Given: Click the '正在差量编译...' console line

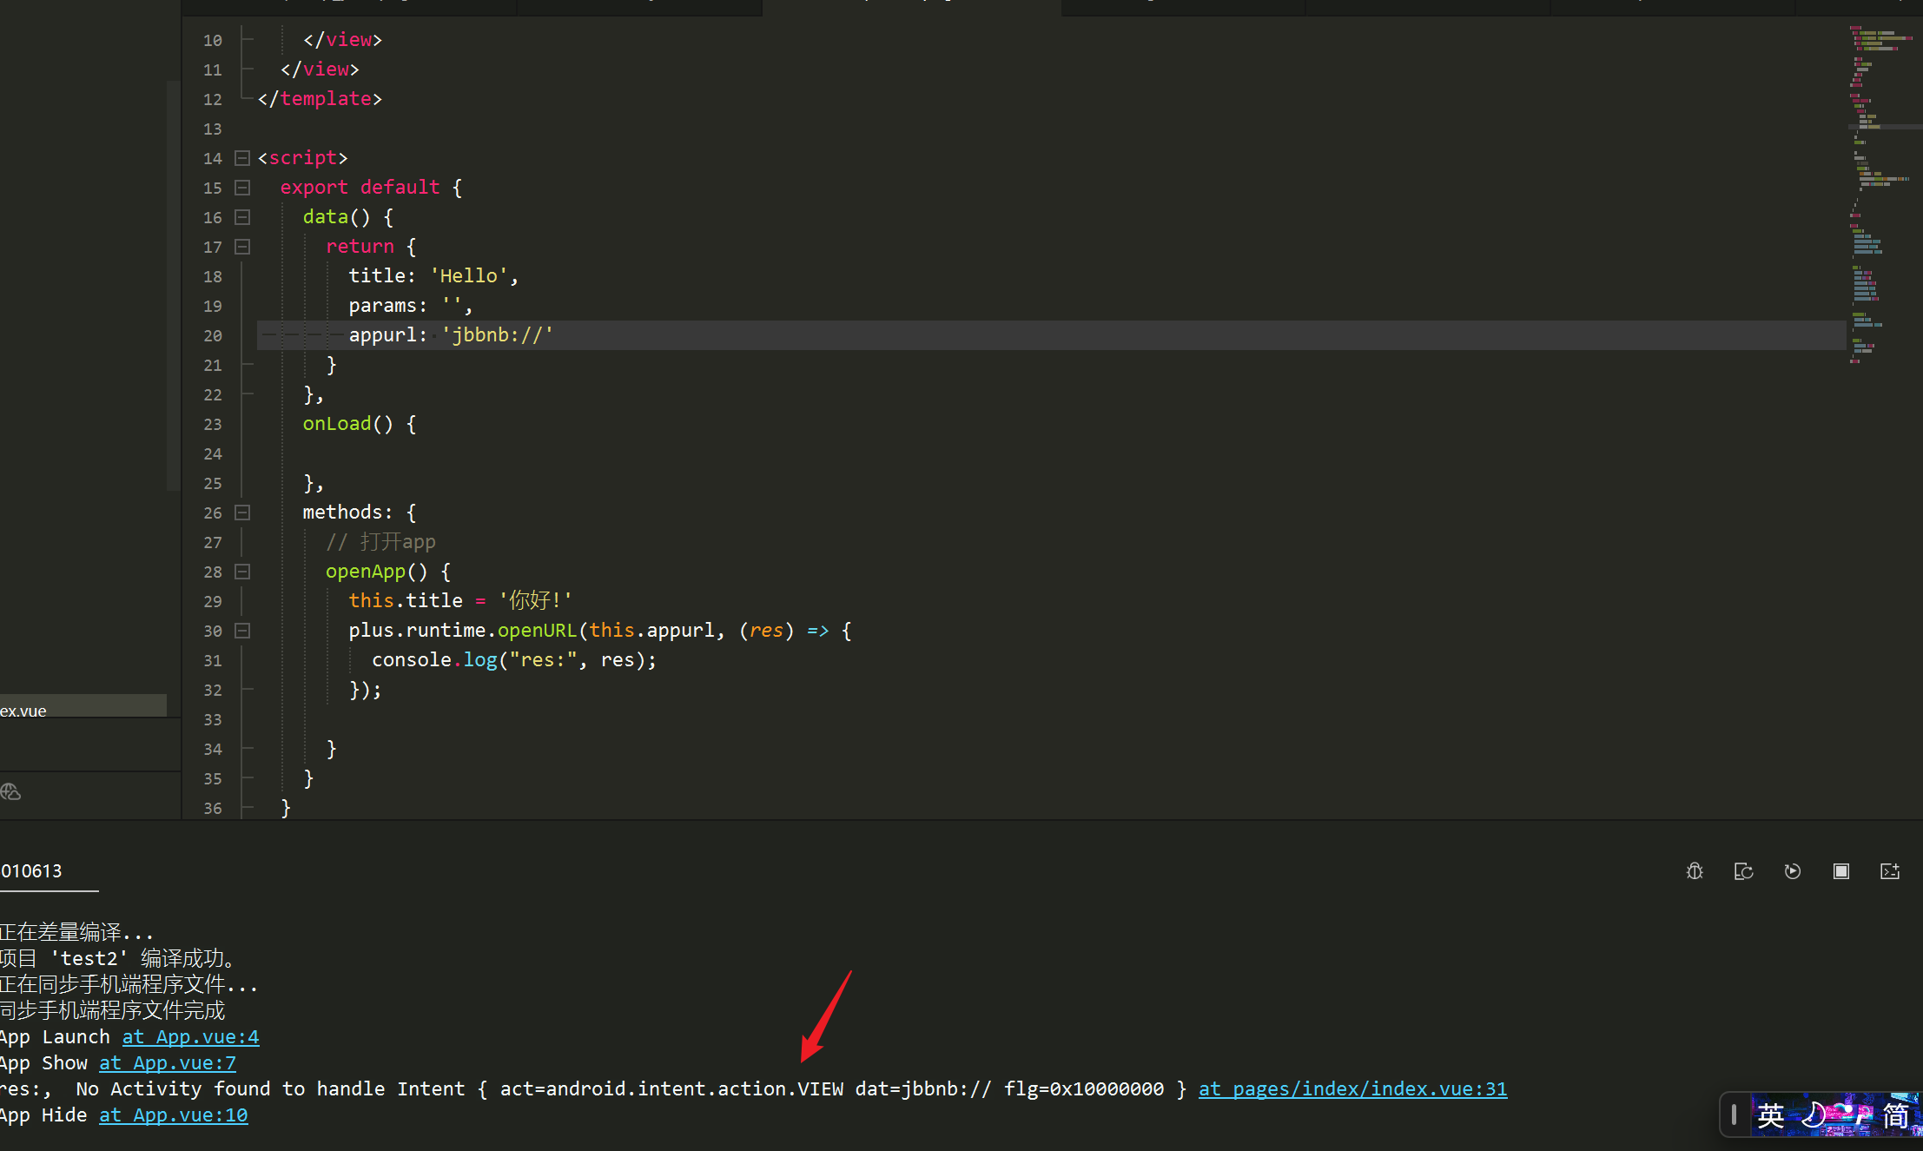Looking at the screenshot, I should [76, 932].
